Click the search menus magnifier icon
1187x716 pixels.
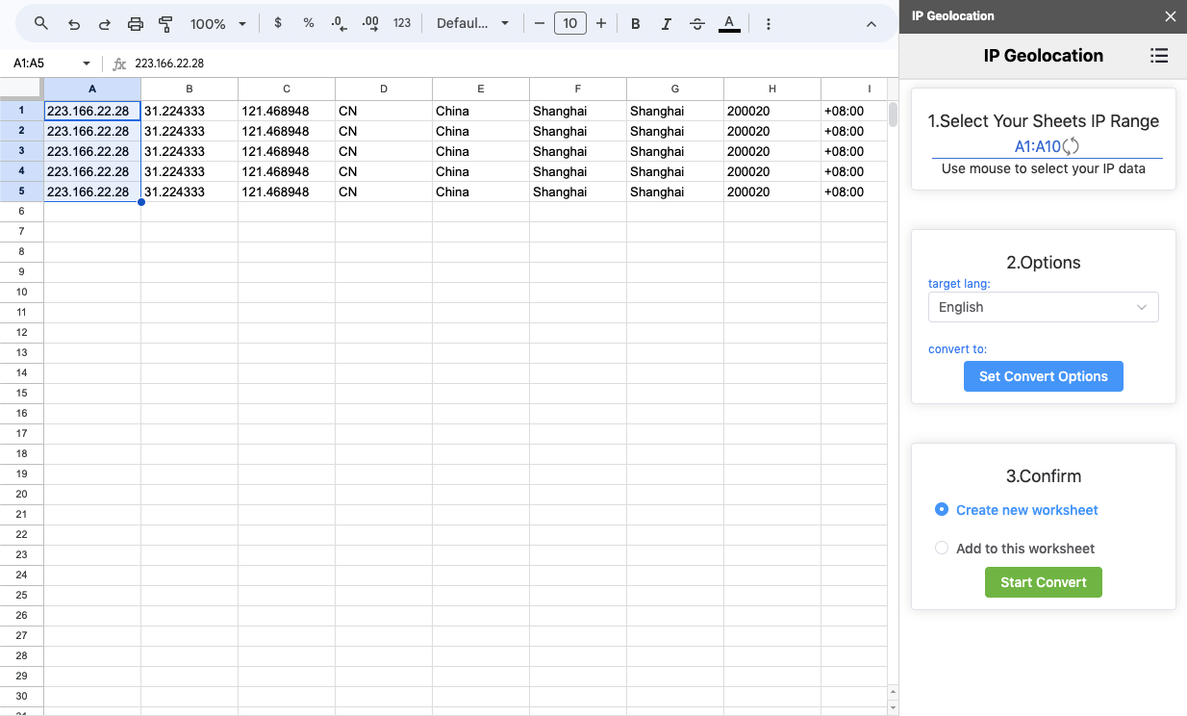[40, 24]
